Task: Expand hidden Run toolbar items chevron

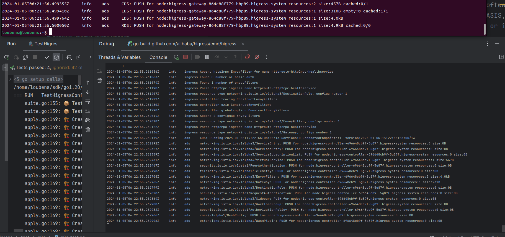Action: tap(90, 57)
